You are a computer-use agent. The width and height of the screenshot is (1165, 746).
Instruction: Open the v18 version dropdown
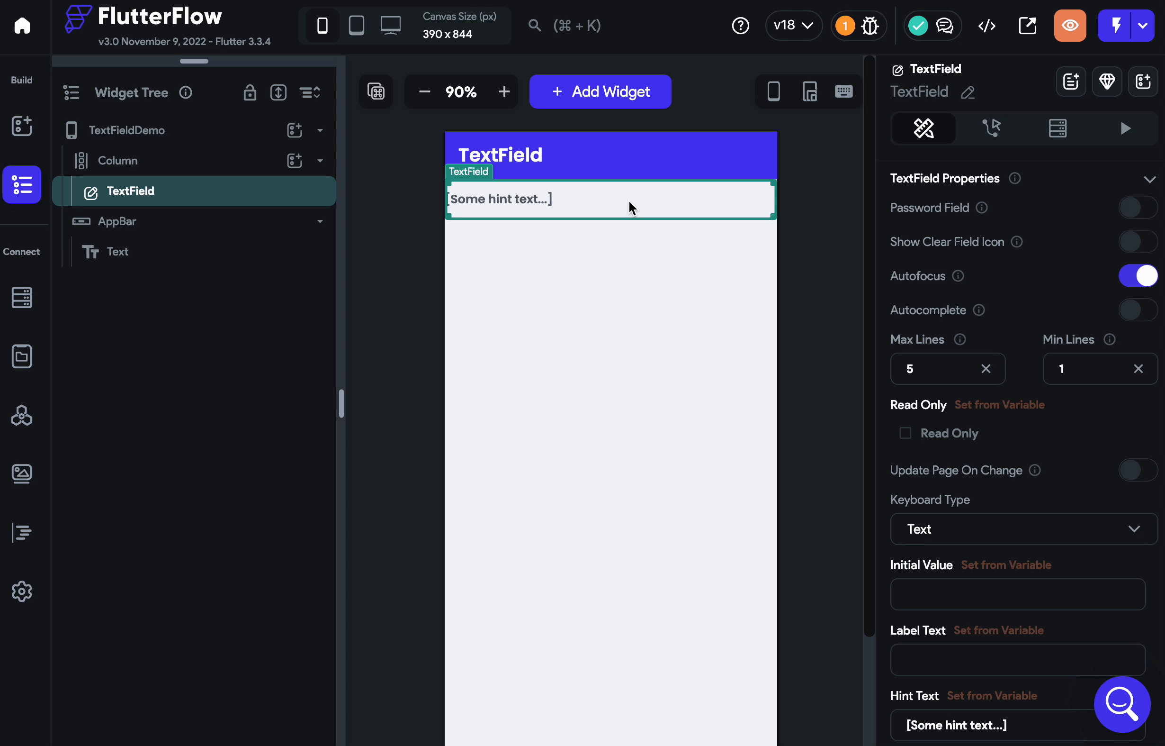[x=793, y=25]
